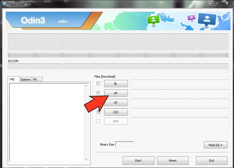234x168 pixels.
Task: Click the blue download icon in banner
Action: point(207,20)
